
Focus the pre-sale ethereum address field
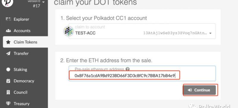click(142, 73)
